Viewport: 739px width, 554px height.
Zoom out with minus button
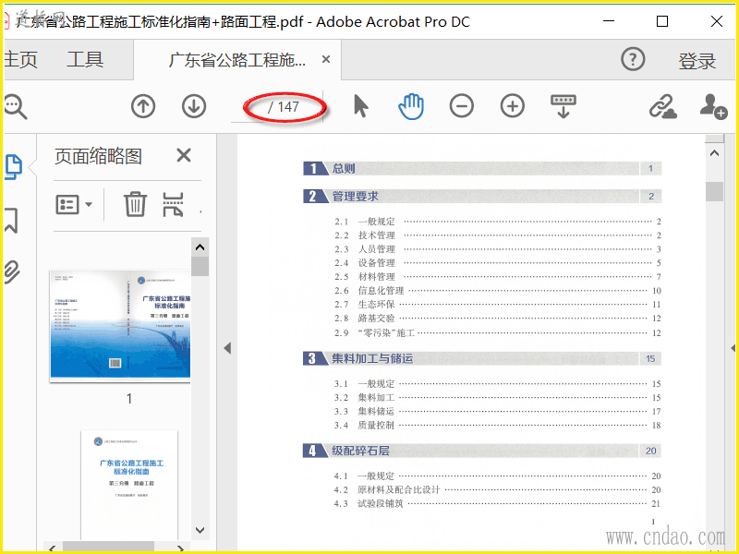[461, 105]
